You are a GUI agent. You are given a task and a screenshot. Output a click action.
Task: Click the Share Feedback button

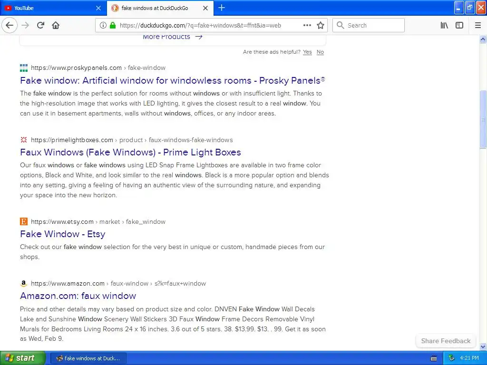click(x=446, y=341)
